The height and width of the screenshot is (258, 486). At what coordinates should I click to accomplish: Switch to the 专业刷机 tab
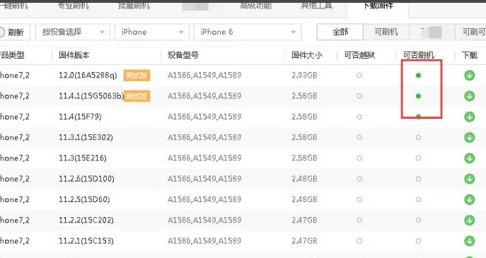(x=74, y=6)
